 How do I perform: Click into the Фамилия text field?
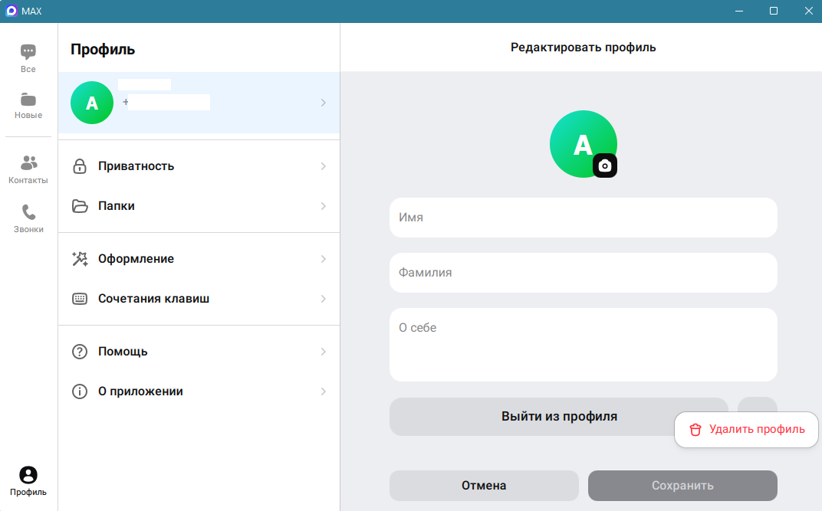pyautogui.click(x=583, y=273)
